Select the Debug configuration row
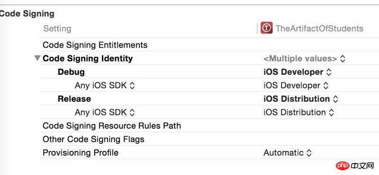 click(x=209, y=72)
